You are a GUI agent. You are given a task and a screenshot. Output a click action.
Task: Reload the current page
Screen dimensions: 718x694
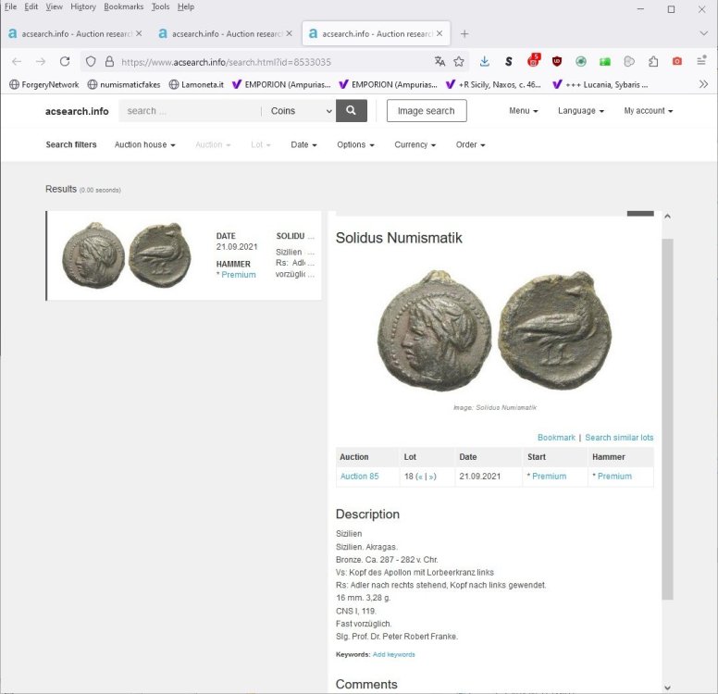[65, 62]
